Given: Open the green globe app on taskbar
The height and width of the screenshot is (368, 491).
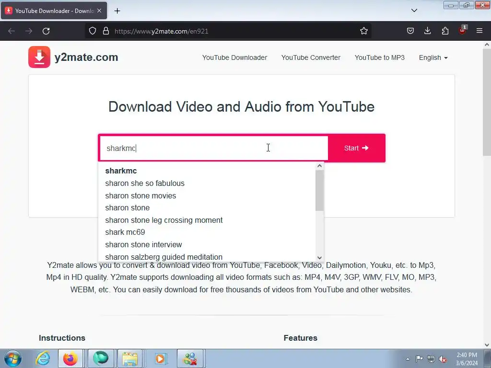Looking at the screenshot, I should 101,358.
